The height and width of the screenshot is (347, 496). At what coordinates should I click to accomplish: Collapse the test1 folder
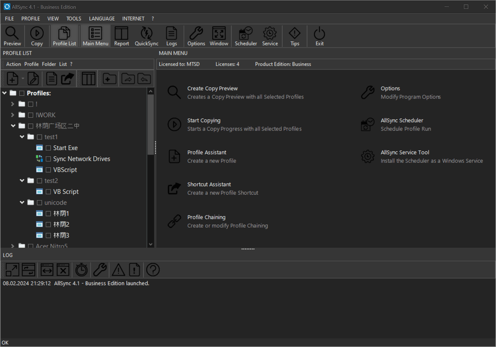(22, 137)
